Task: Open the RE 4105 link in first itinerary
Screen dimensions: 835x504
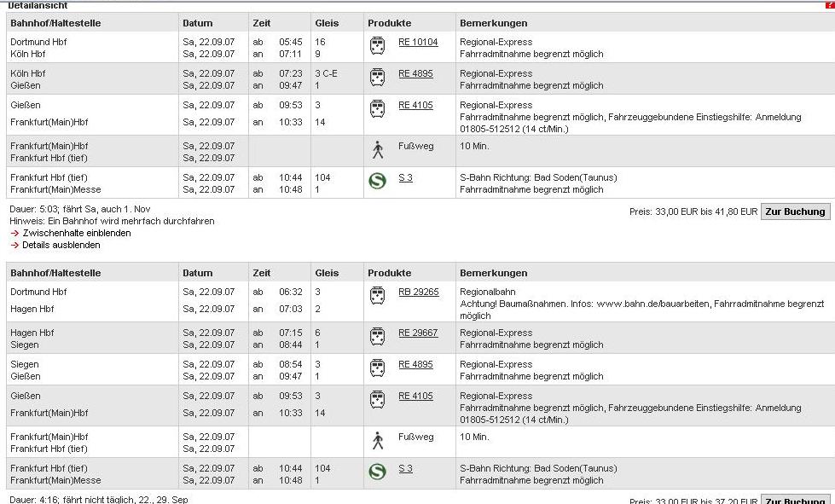Action: pyautogui.click(x=415, y=105)
